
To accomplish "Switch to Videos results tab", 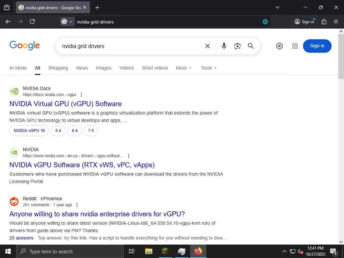I will (x=127, y=68).
